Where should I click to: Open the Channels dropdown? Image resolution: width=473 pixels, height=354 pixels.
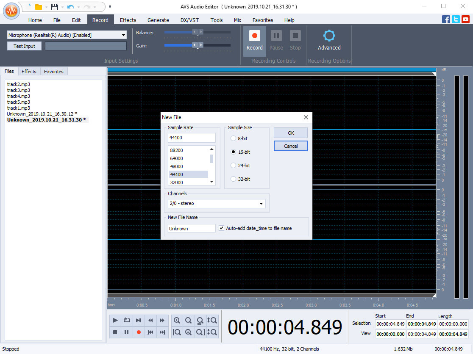coord(261,203)
